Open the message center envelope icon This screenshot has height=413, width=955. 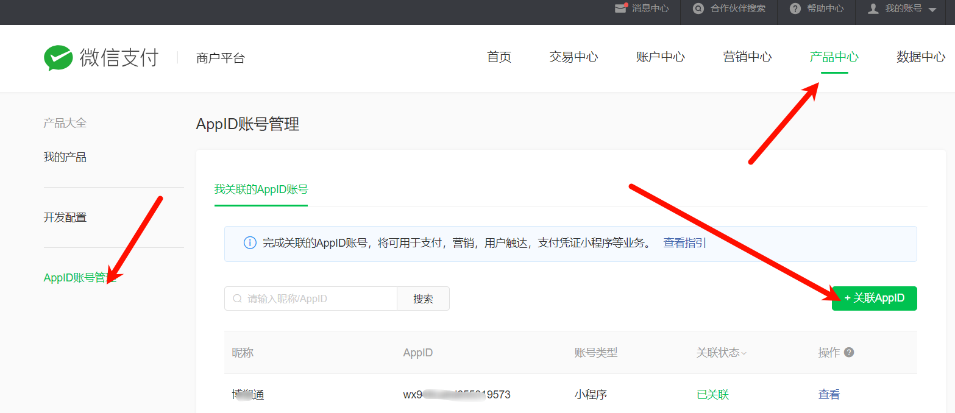pyautogui.click(x=621, y=9)
